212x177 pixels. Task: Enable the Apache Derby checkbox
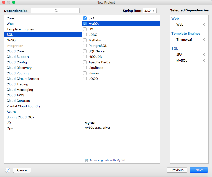85,62
